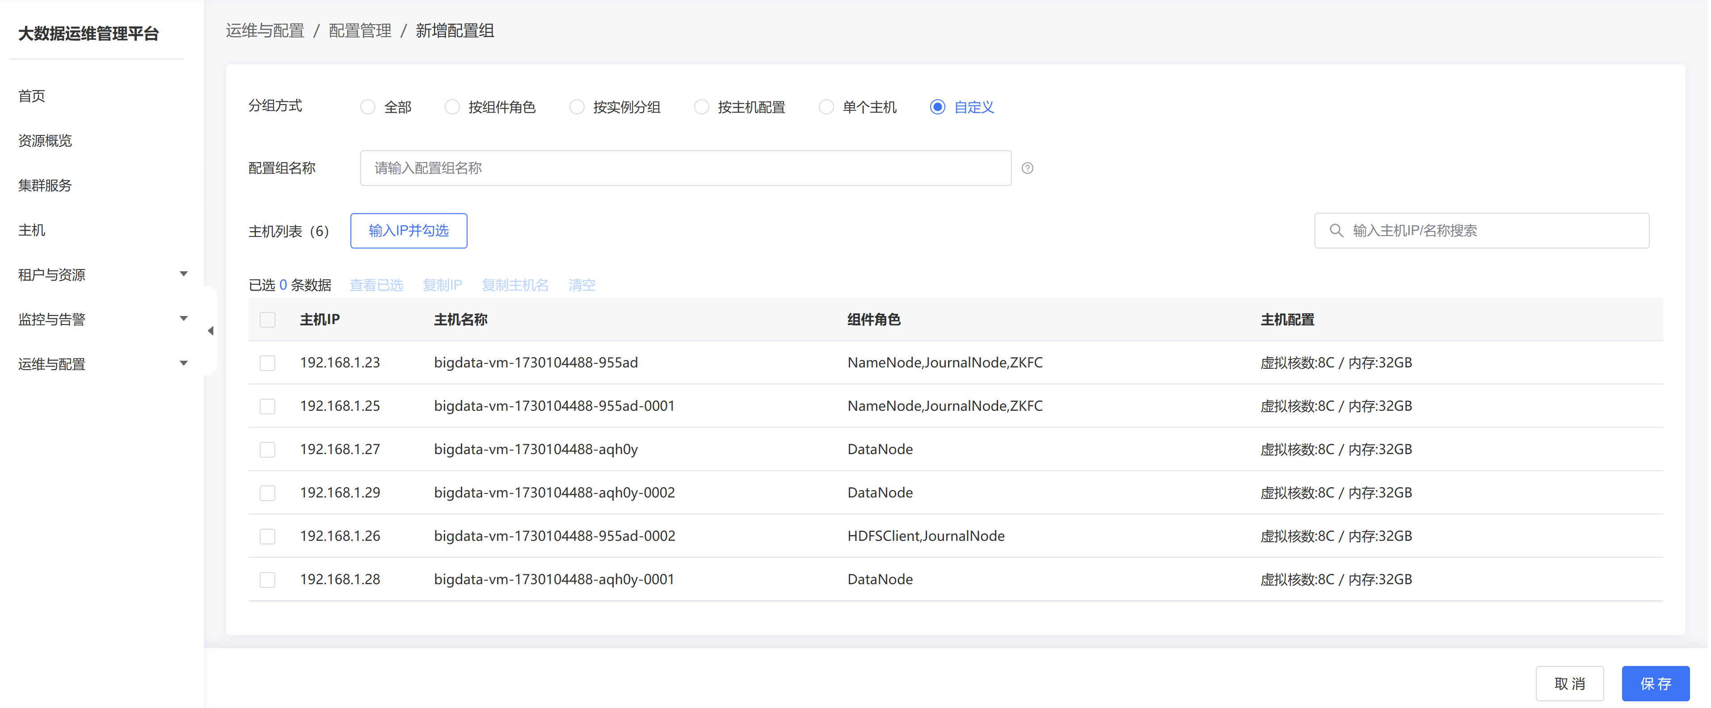Tick the checkbox for host 192.168.1.27
Image resolution: width=1711 pixels, height=708 pixels.
[268, 450]
